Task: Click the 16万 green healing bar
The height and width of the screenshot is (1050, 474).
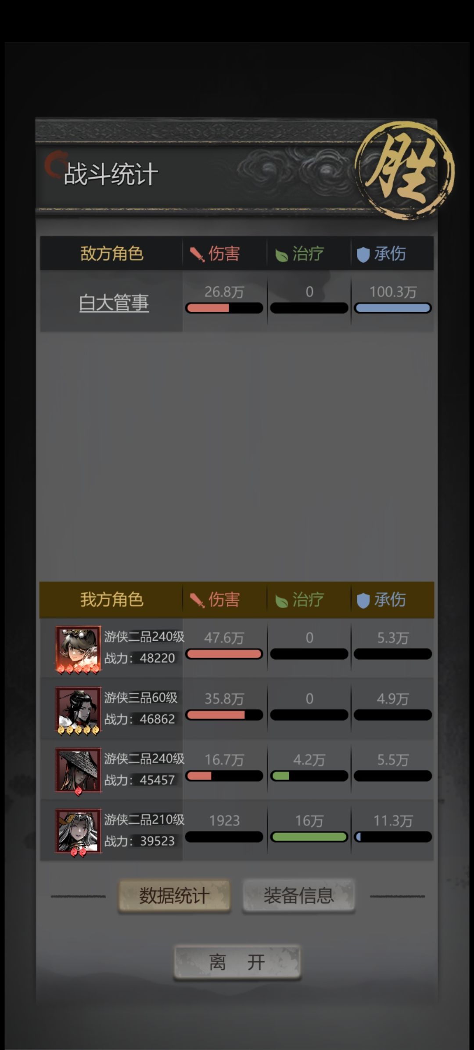Action: [x=309, y=837]
